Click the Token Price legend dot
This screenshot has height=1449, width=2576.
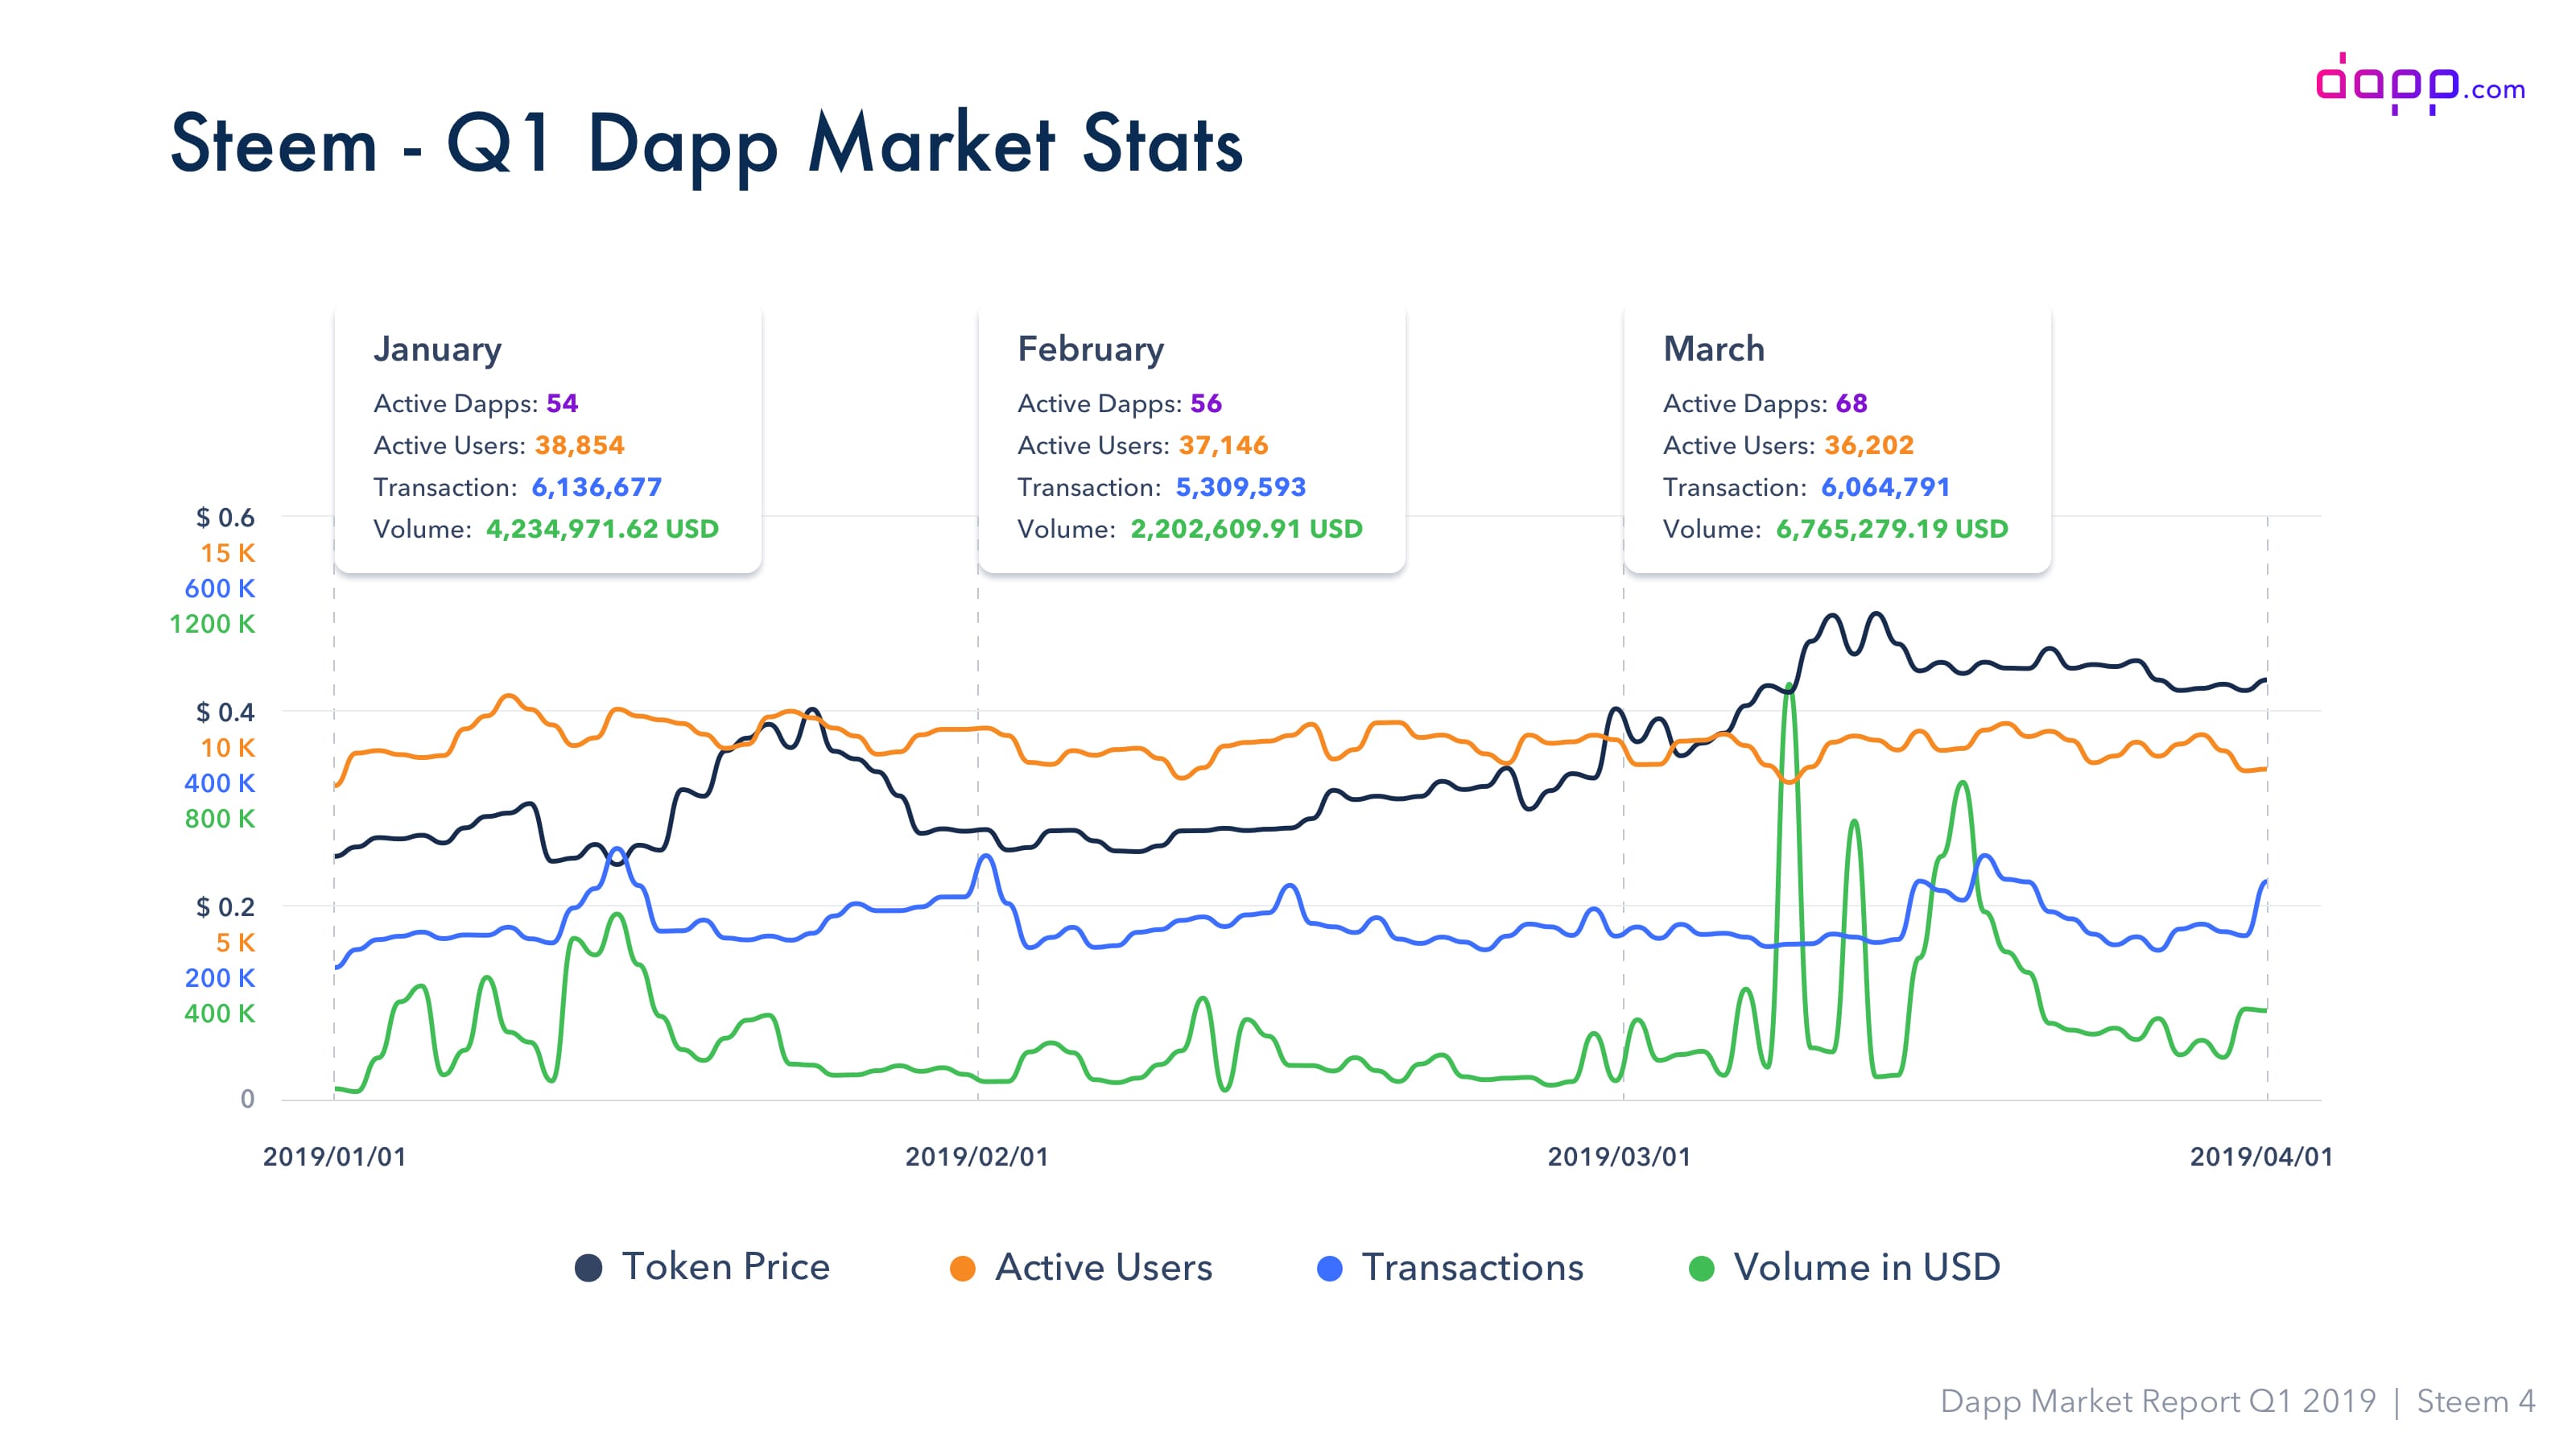click(588, 1268)
